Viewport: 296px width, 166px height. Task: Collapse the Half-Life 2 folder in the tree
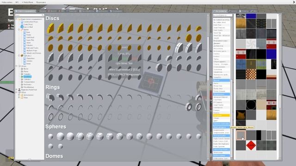pos(19,56)
